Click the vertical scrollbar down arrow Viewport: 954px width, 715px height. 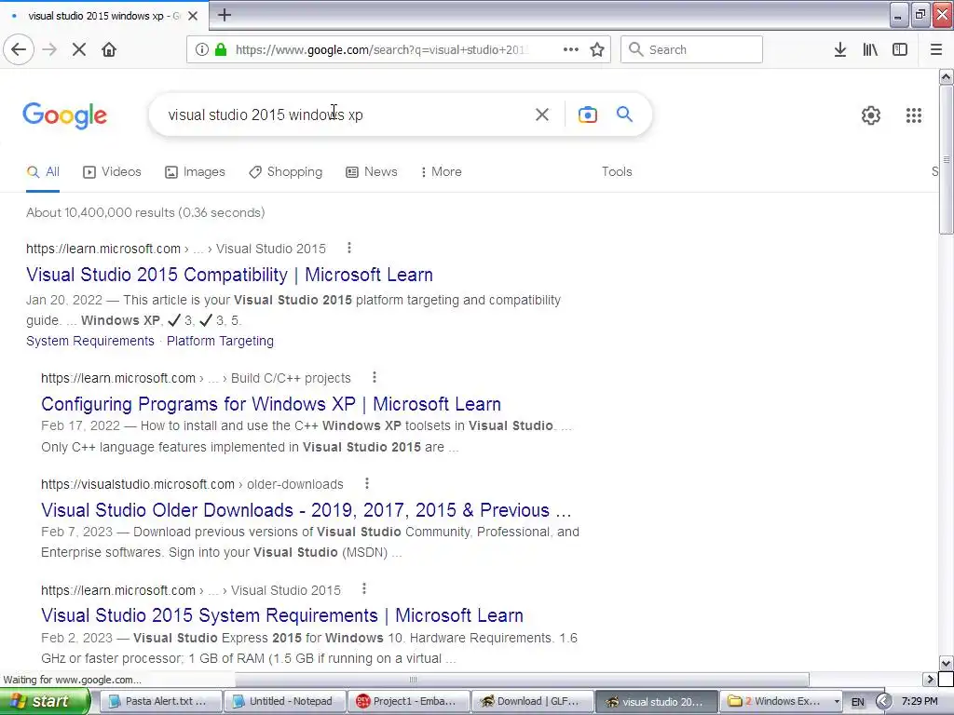pyautogui.click(x=947, y=663)
